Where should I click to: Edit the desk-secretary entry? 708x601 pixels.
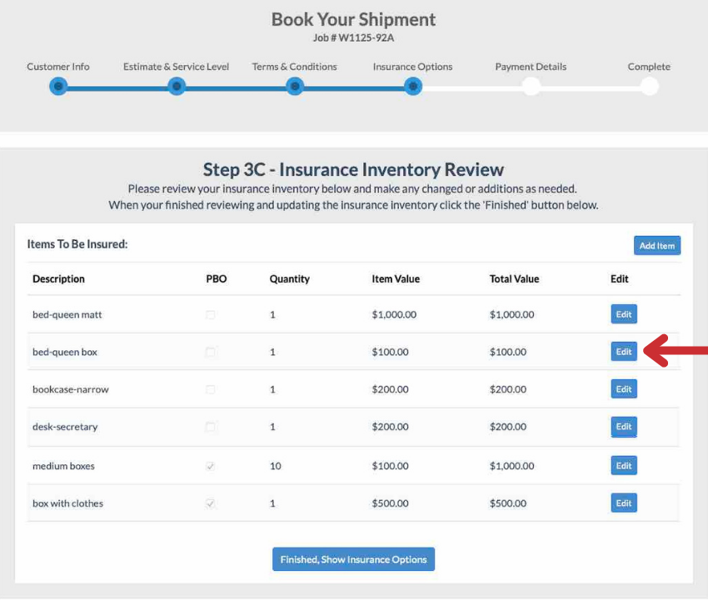[623, 427]
